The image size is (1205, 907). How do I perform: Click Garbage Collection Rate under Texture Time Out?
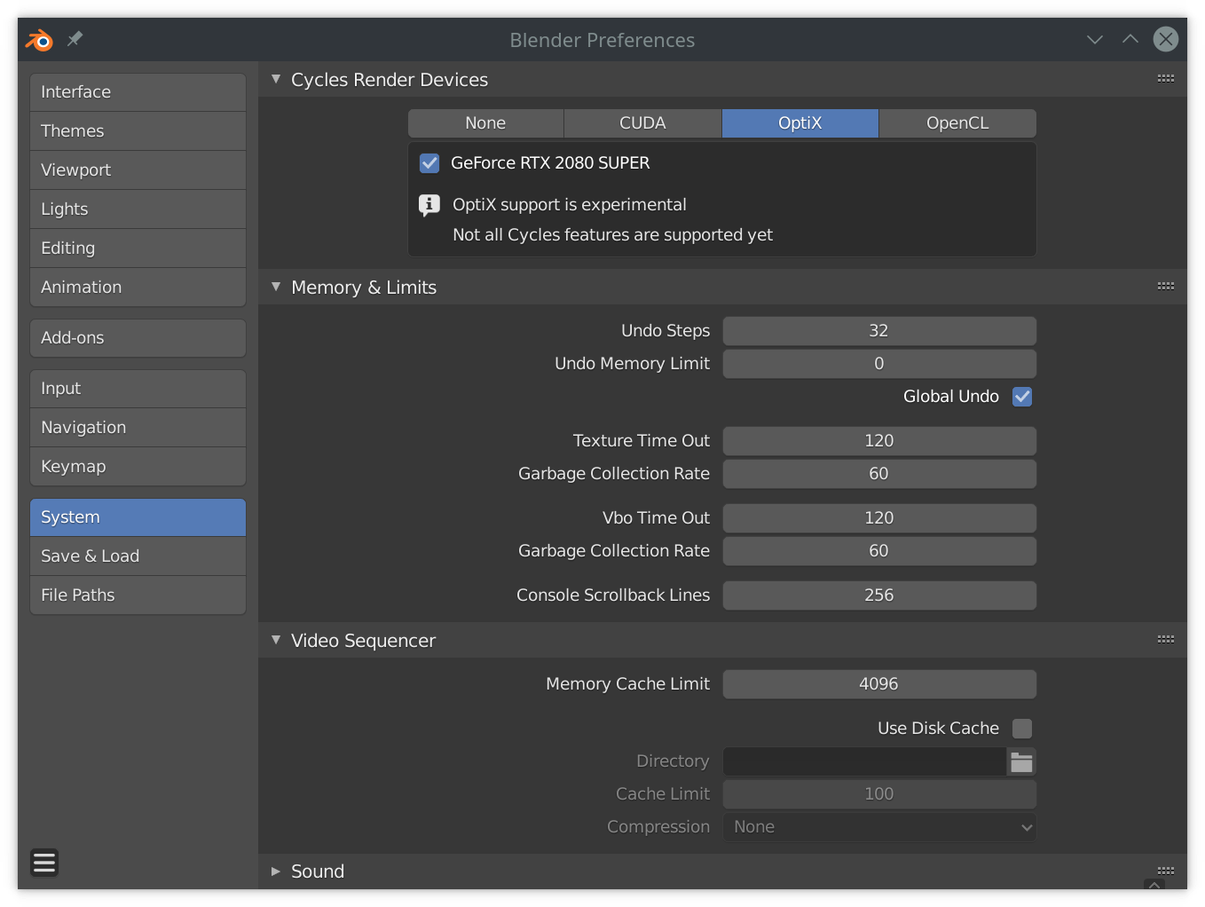pyautogui.click(x=879, y=474)
